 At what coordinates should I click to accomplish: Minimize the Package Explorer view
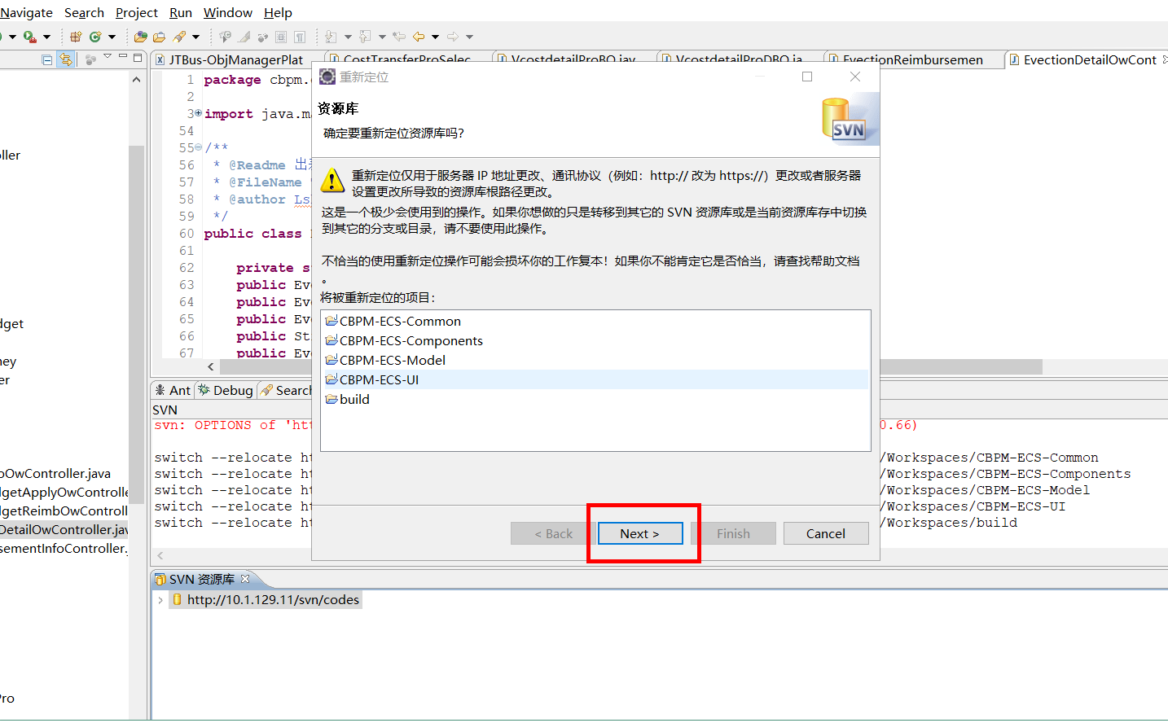point(123,56)
